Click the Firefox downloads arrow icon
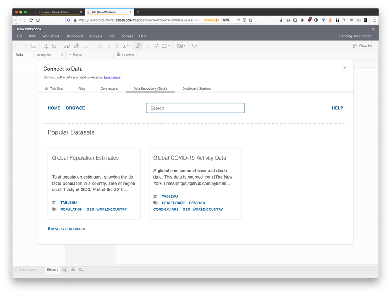391x295 pixels. [x=281, y=20]
